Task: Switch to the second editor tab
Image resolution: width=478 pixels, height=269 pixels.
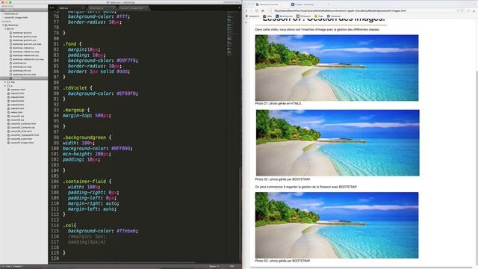Action: coord(102,8)
